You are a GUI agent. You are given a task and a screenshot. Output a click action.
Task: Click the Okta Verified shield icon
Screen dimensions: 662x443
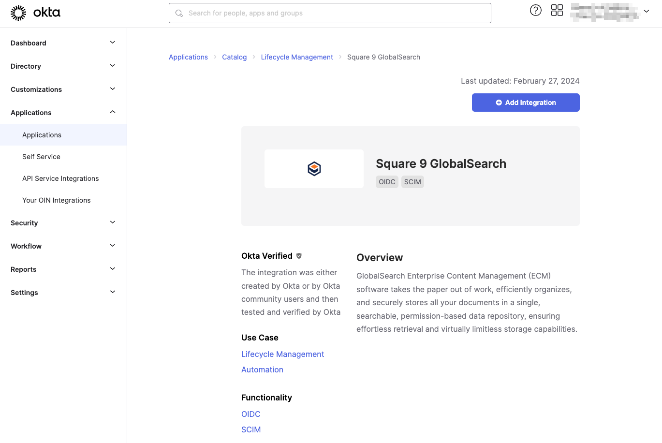pyautogui.click(x=299, y=256)
